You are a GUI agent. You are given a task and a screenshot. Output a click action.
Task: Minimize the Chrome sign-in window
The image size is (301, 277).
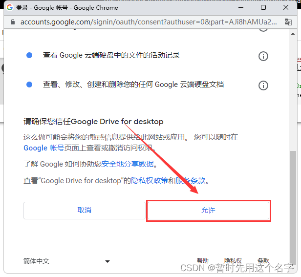point(241,7)
